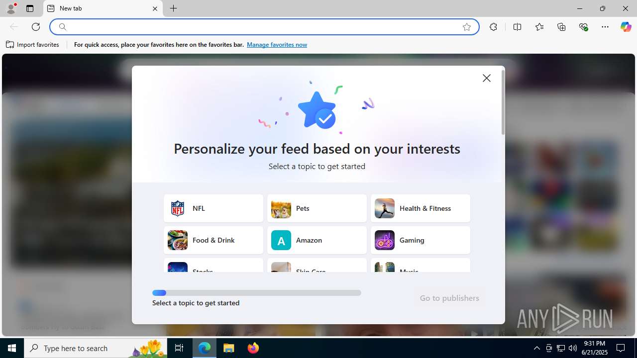The height and width of the screenshot is (358, 637).
Task: Select the Amazon topic
Action: [x=317, y=240]
